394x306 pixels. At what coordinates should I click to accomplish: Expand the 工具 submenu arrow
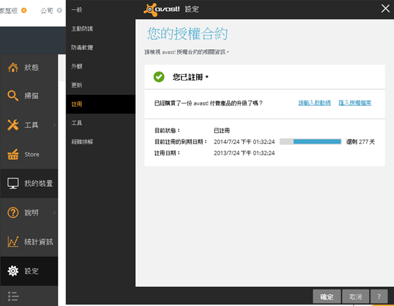55,125
